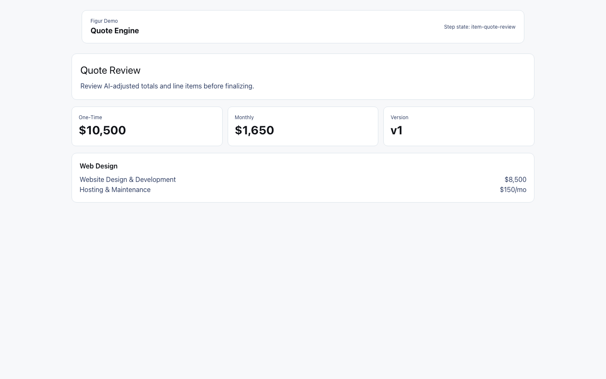Click the Step state: item-quote-review text
The image size is (606, 379).
(x=479, y=27)
